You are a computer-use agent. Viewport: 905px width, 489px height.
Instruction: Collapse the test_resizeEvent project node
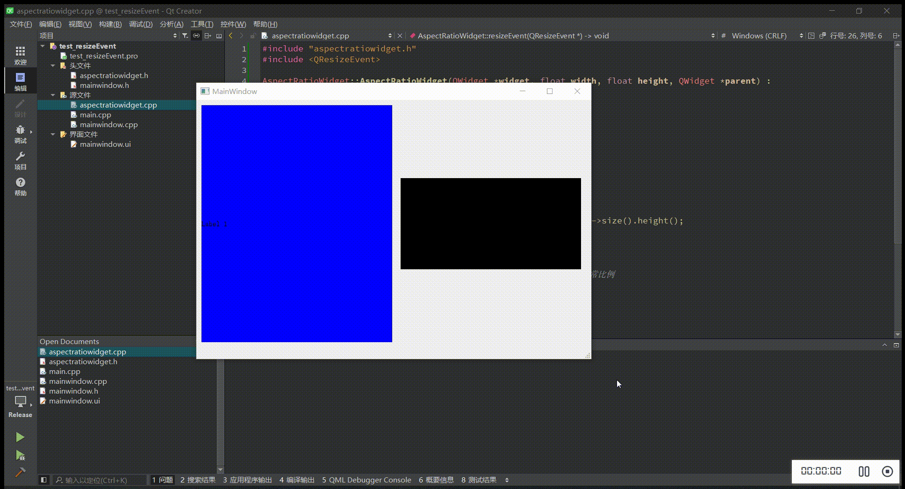point(43,46)
